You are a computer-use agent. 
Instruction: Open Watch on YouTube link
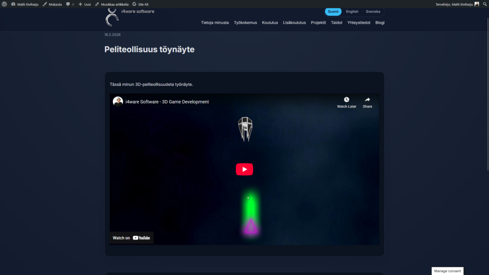[x=131, y=238]
